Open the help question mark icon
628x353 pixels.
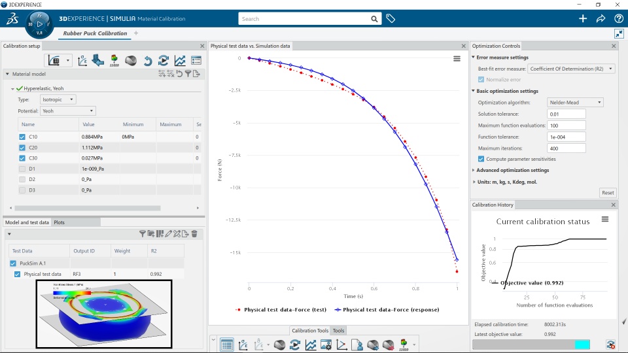pyautogui.click(x=619, y=18)
